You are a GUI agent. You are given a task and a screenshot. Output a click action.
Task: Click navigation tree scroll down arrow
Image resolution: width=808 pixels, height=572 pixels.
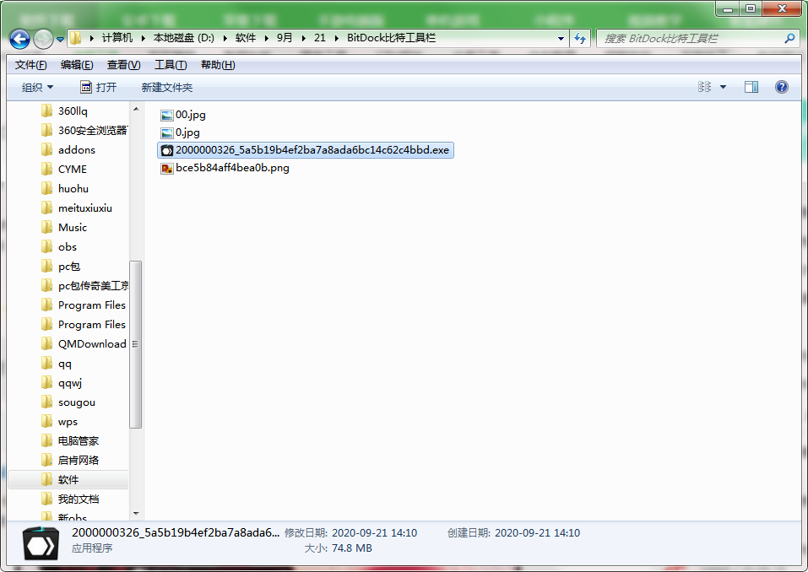click(136, 513)
